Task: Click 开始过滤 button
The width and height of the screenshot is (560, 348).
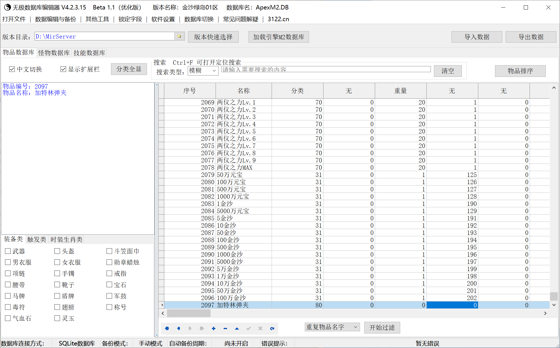Action: tap(382, 327)
